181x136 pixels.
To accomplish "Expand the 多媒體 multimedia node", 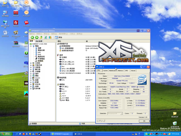I will click(x=31, y=71).
